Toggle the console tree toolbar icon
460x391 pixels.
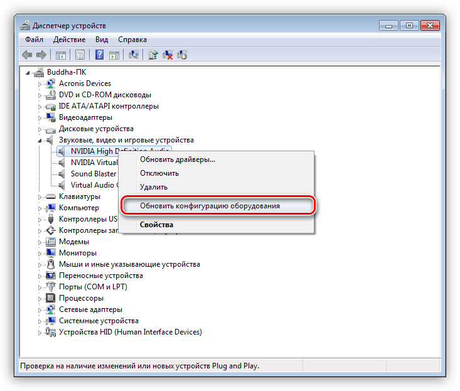click(61, 55)
